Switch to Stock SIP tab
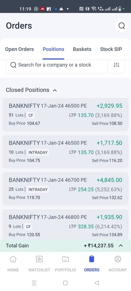Viewport: 131px width, 291px height. point(111,49)
